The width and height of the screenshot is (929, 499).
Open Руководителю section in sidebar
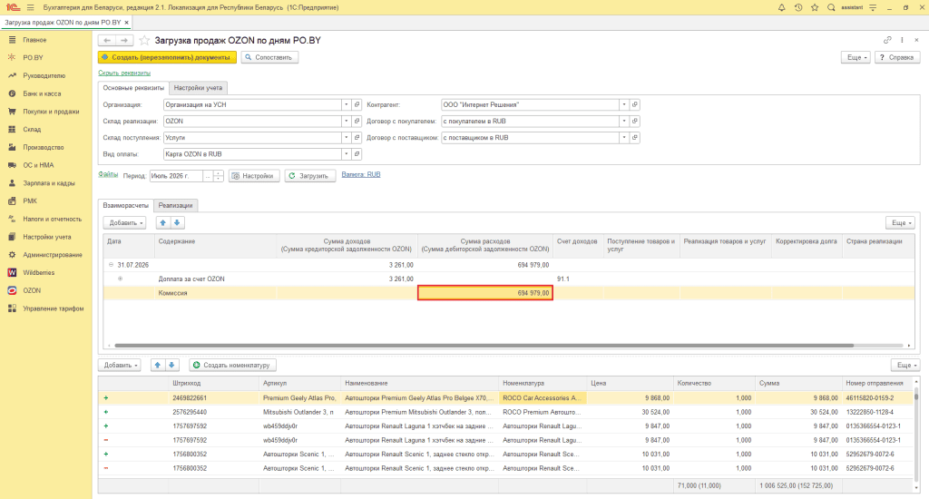44,76
